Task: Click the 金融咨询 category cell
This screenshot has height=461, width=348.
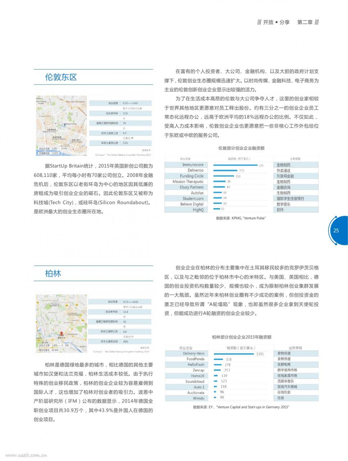Action: click(283, 187)
